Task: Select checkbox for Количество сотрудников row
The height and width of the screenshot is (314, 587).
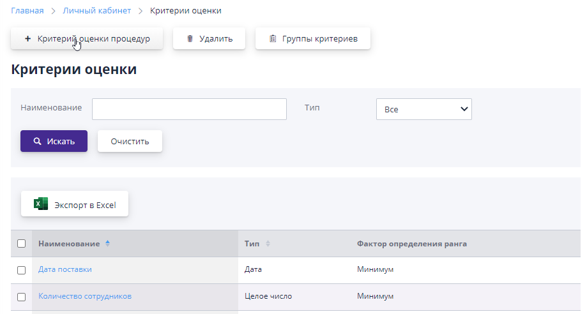Action: click(21, 297)
